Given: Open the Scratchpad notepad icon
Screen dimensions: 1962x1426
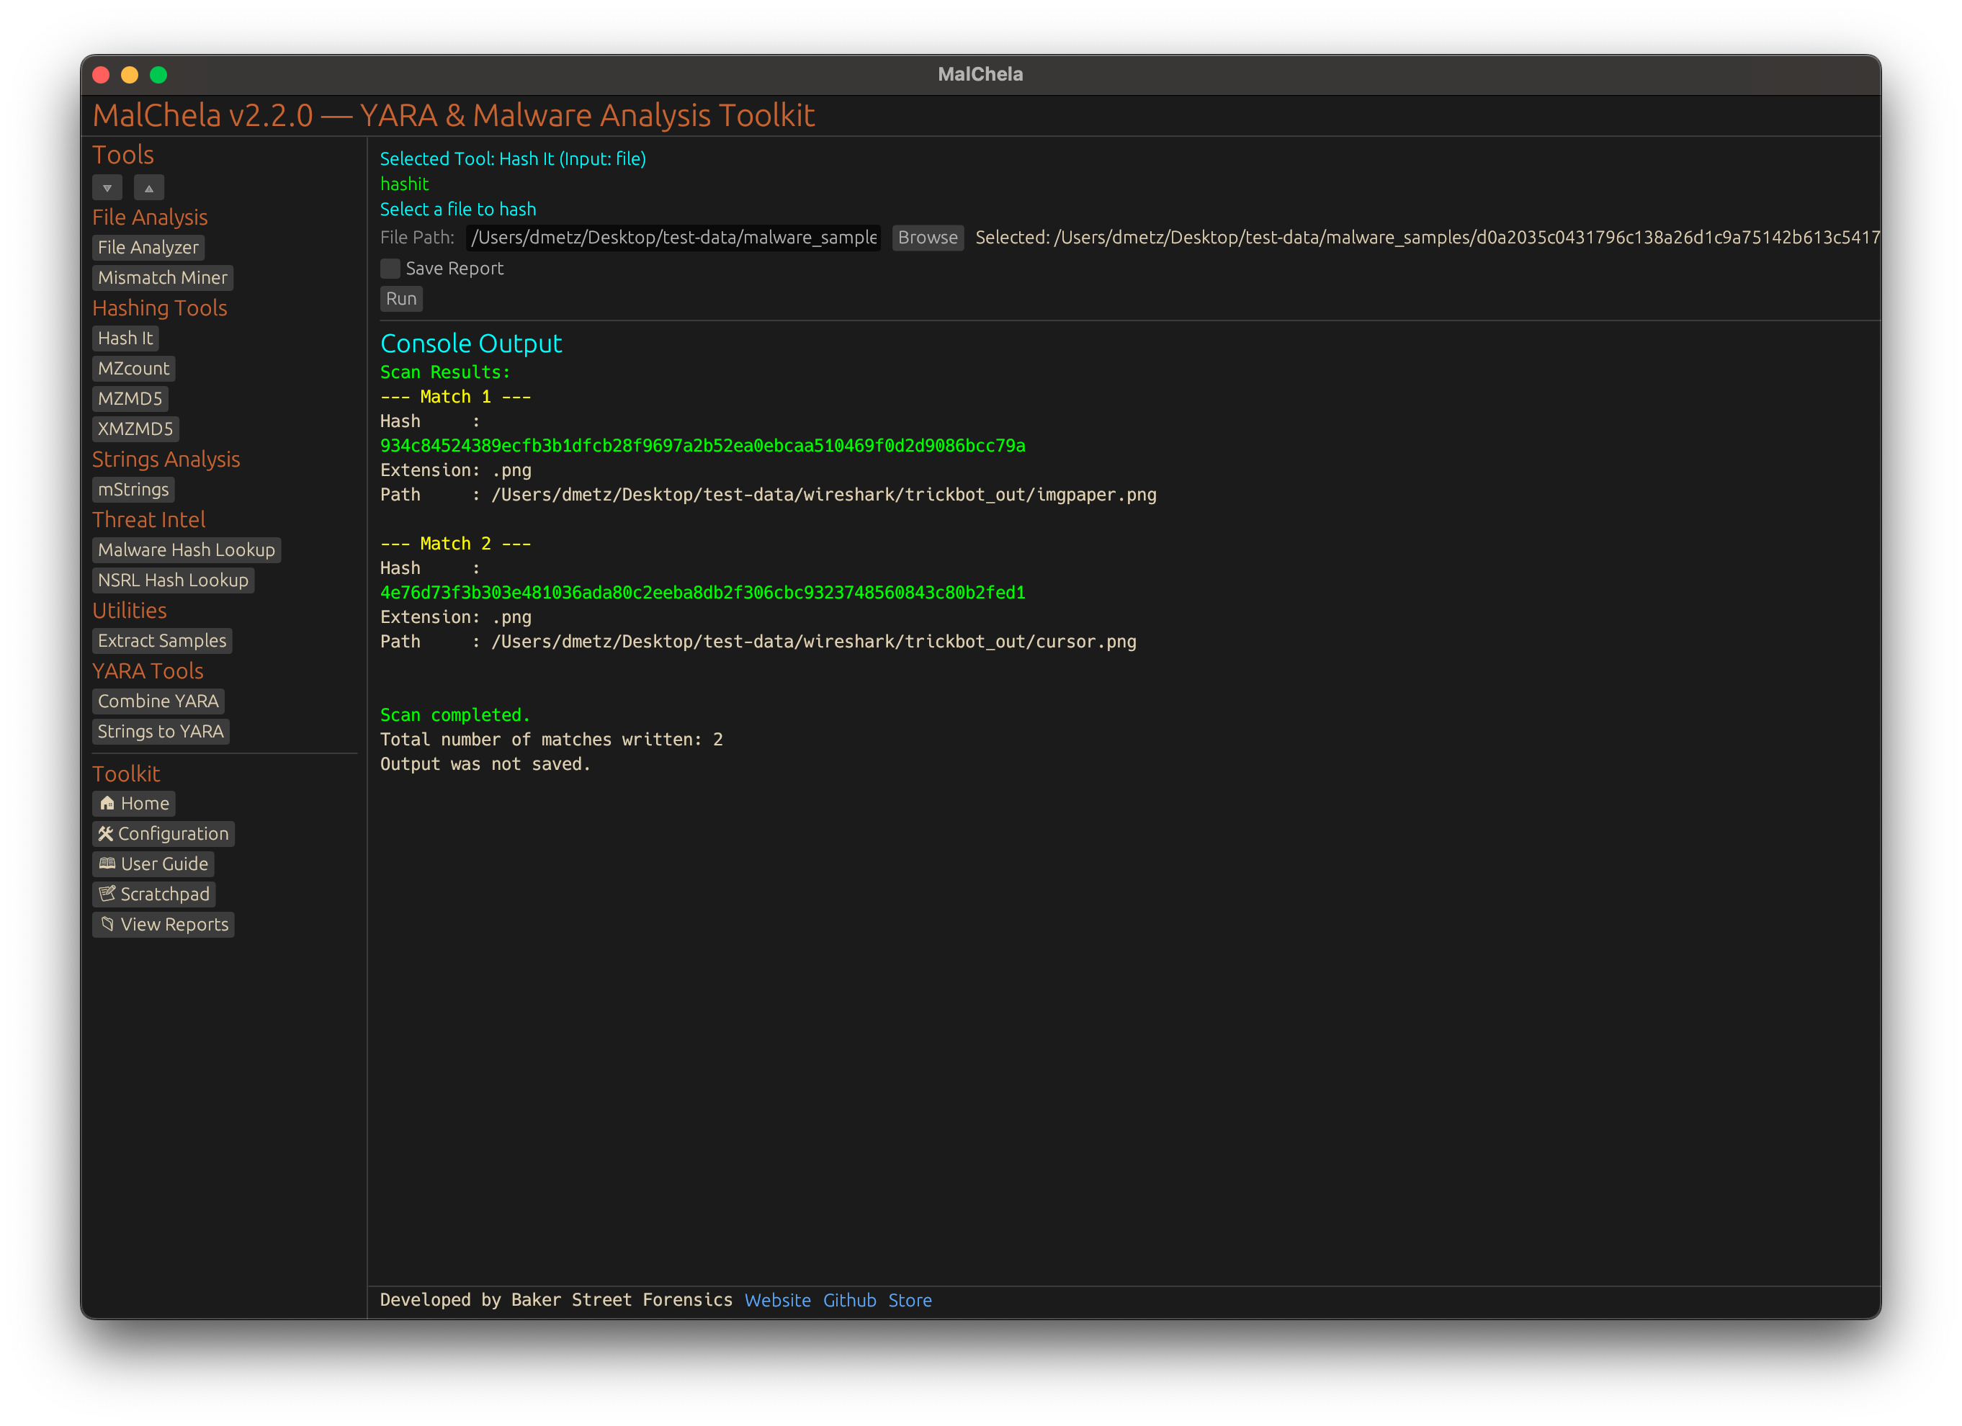Looking at the screenshot, I should click(154, 894).
